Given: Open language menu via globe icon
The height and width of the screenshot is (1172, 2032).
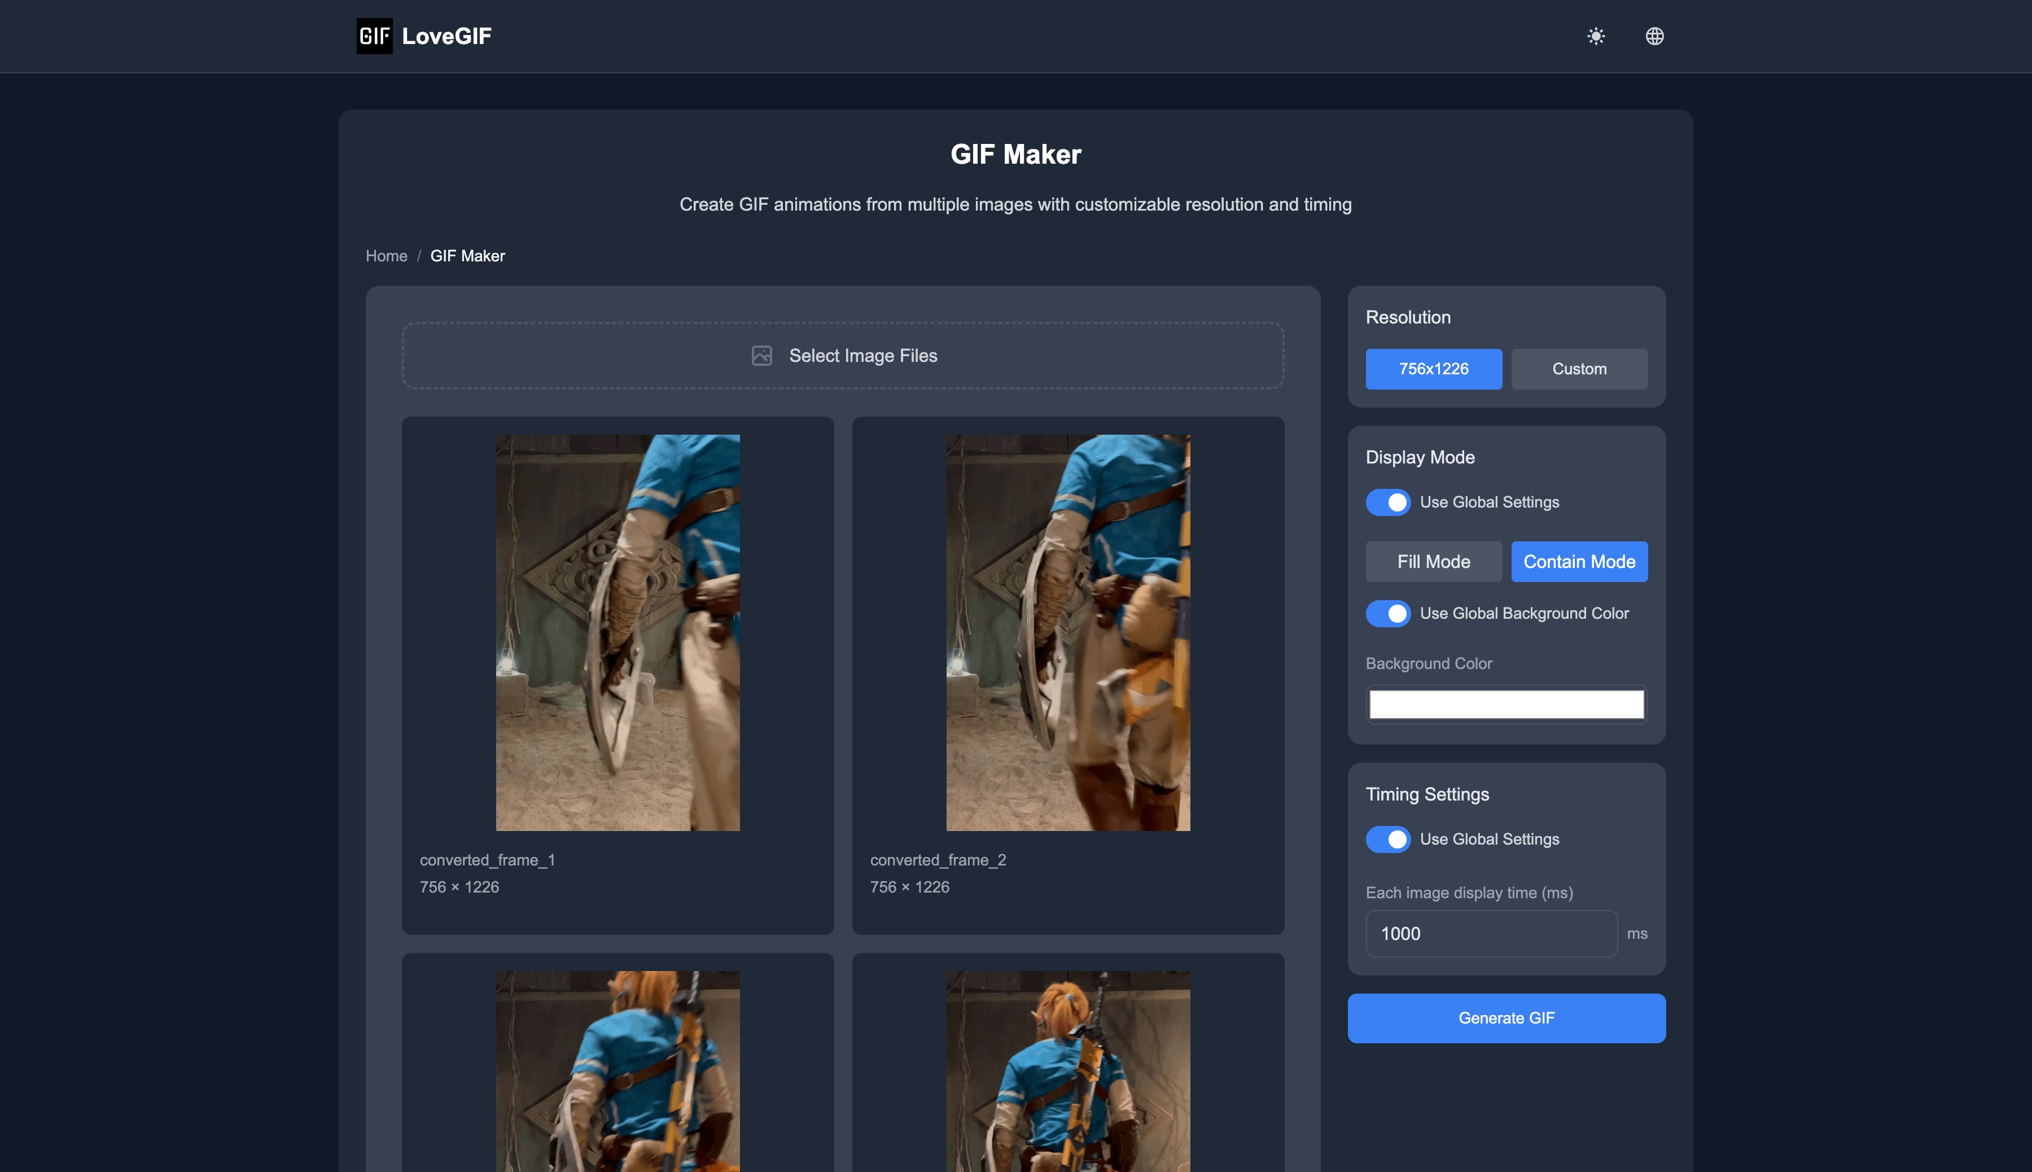Looking at the screenshot, I should (x=1654, y=36).
